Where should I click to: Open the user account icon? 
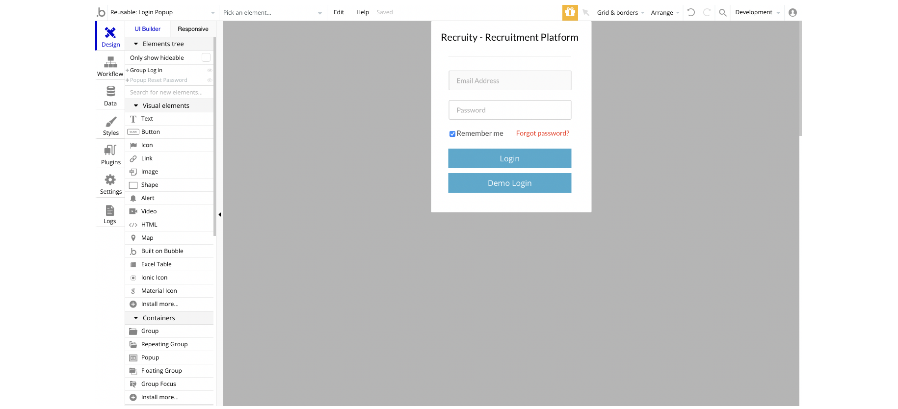click(x=792, y=13)
